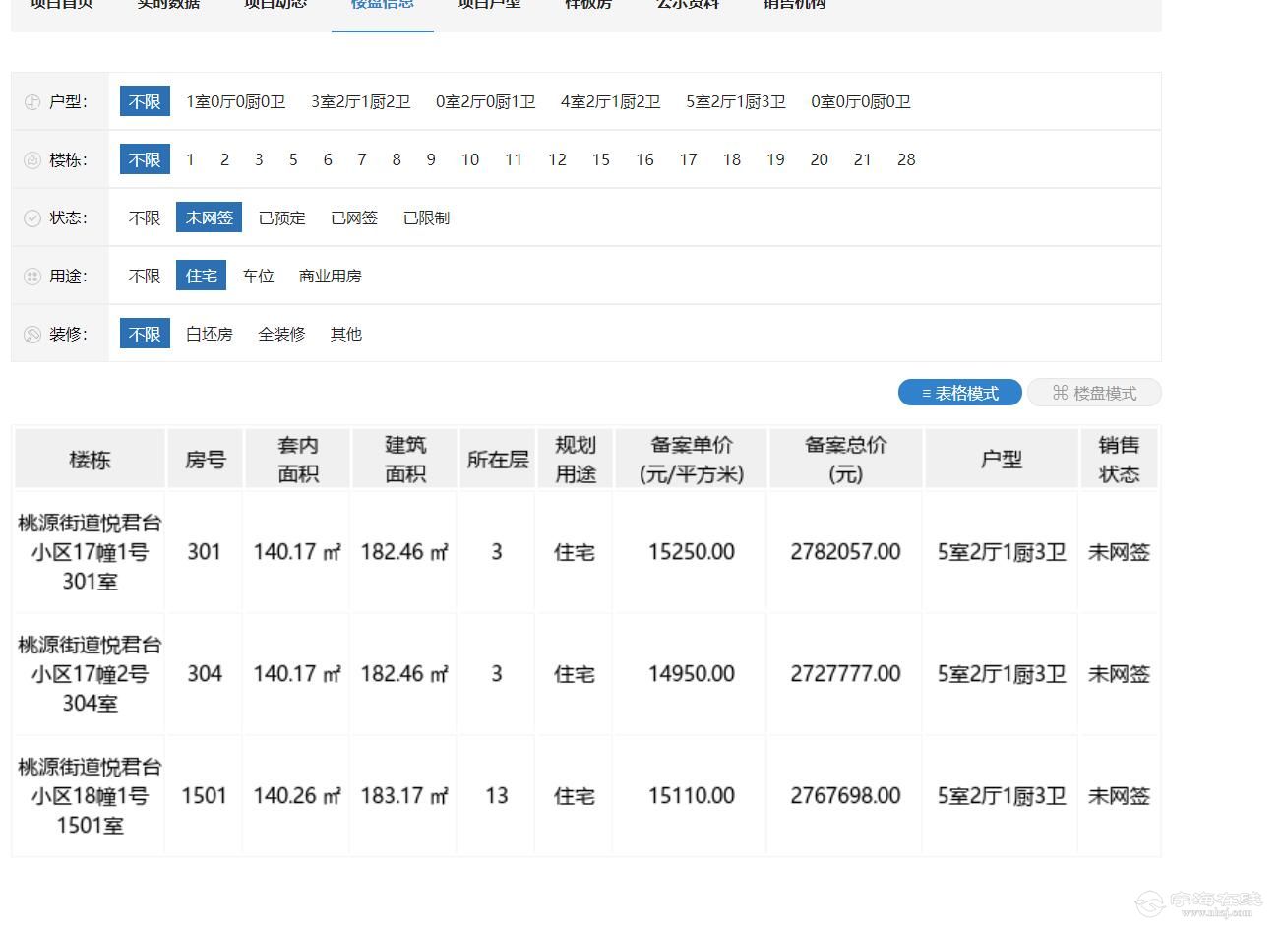This screenshot has height=932, width=1283.
Task: Choose building 6 in 楼栋 filter
Action: click(x=328, y=159)
